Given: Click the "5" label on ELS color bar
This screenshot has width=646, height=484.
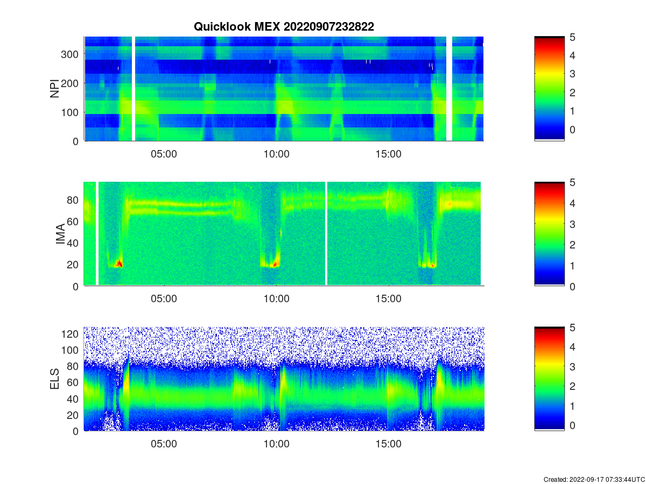Looking at the screenshot, I should [x=573, y=327].
